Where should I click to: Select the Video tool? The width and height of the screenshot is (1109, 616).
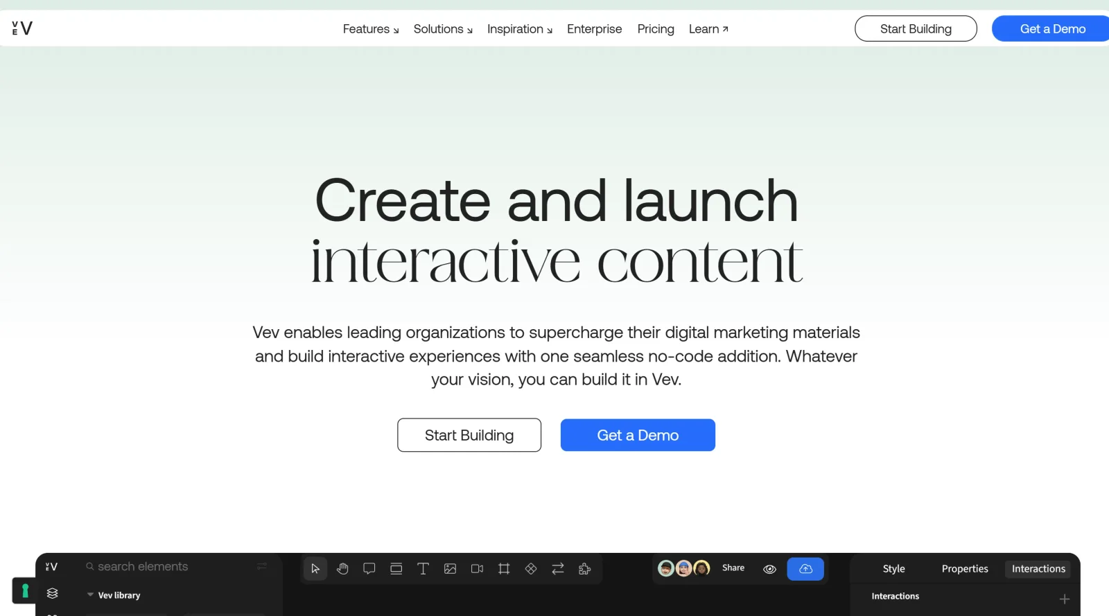(477, 569)
